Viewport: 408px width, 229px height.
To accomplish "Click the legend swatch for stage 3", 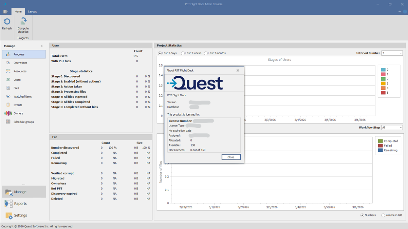I will pos(383,84).
